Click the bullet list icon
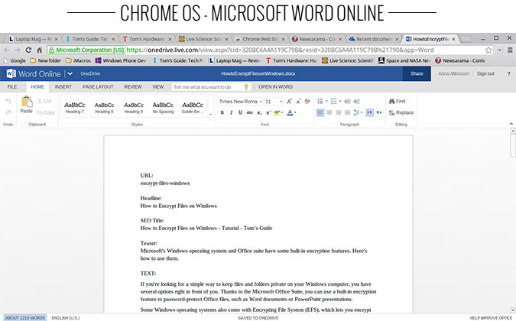The width and height of the screenshot is (516, 321). (x=320, y=101)
